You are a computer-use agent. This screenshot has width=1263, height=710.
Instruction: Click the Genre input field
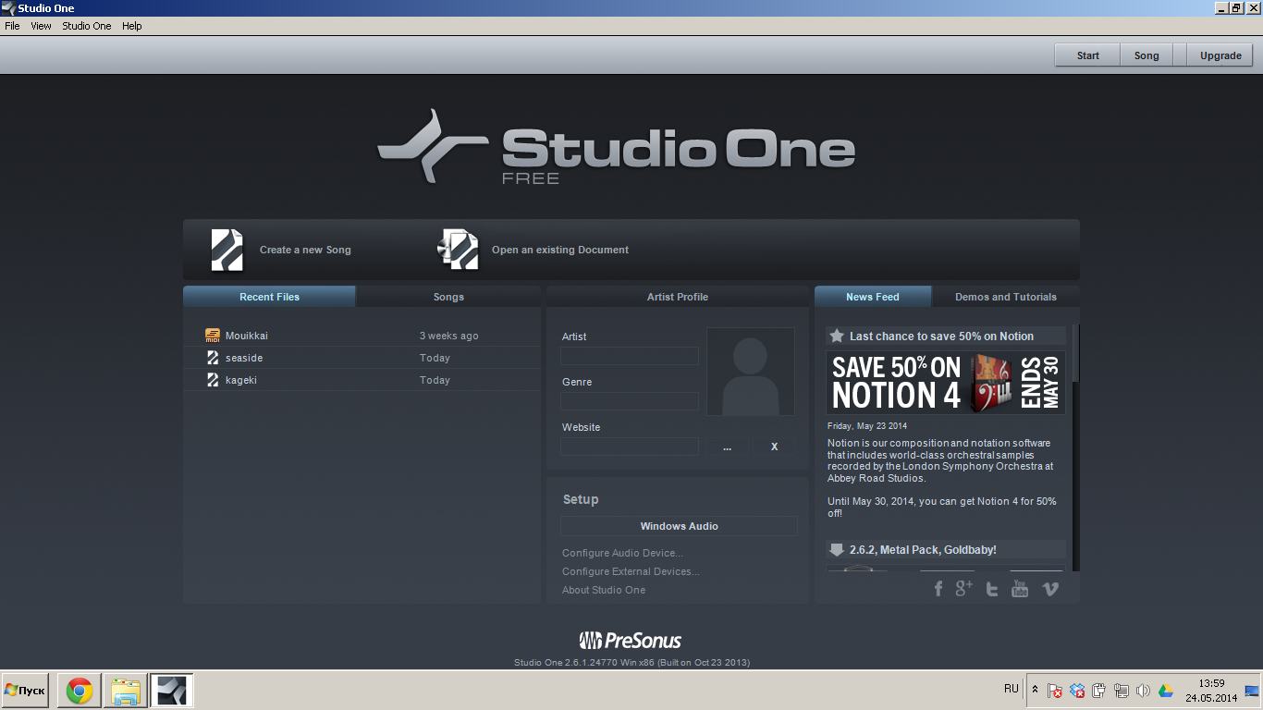[630, 401]
